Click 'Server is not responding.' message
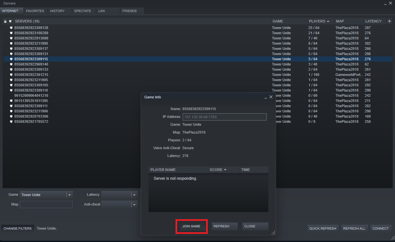Screen dimensions: 395x242 pos(175,178)
